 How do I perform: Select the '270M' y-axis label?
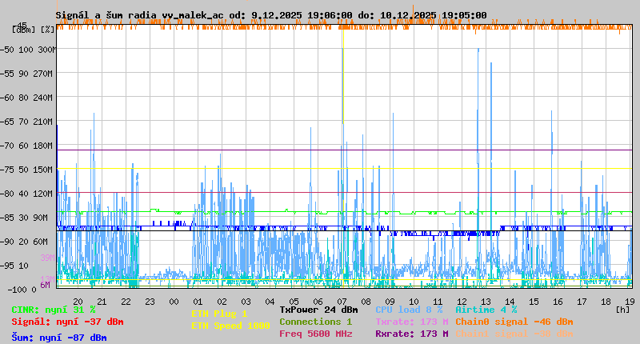(x=43, y=74)
